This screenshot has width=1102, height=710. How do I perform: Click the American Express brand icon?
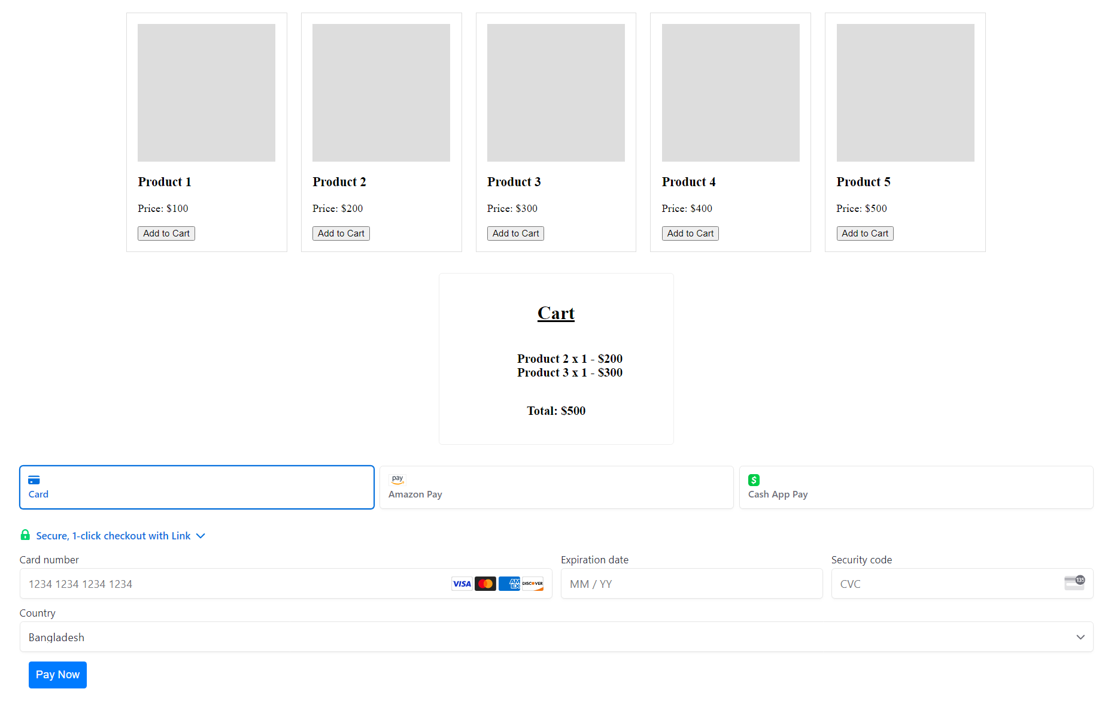point(509,584)
